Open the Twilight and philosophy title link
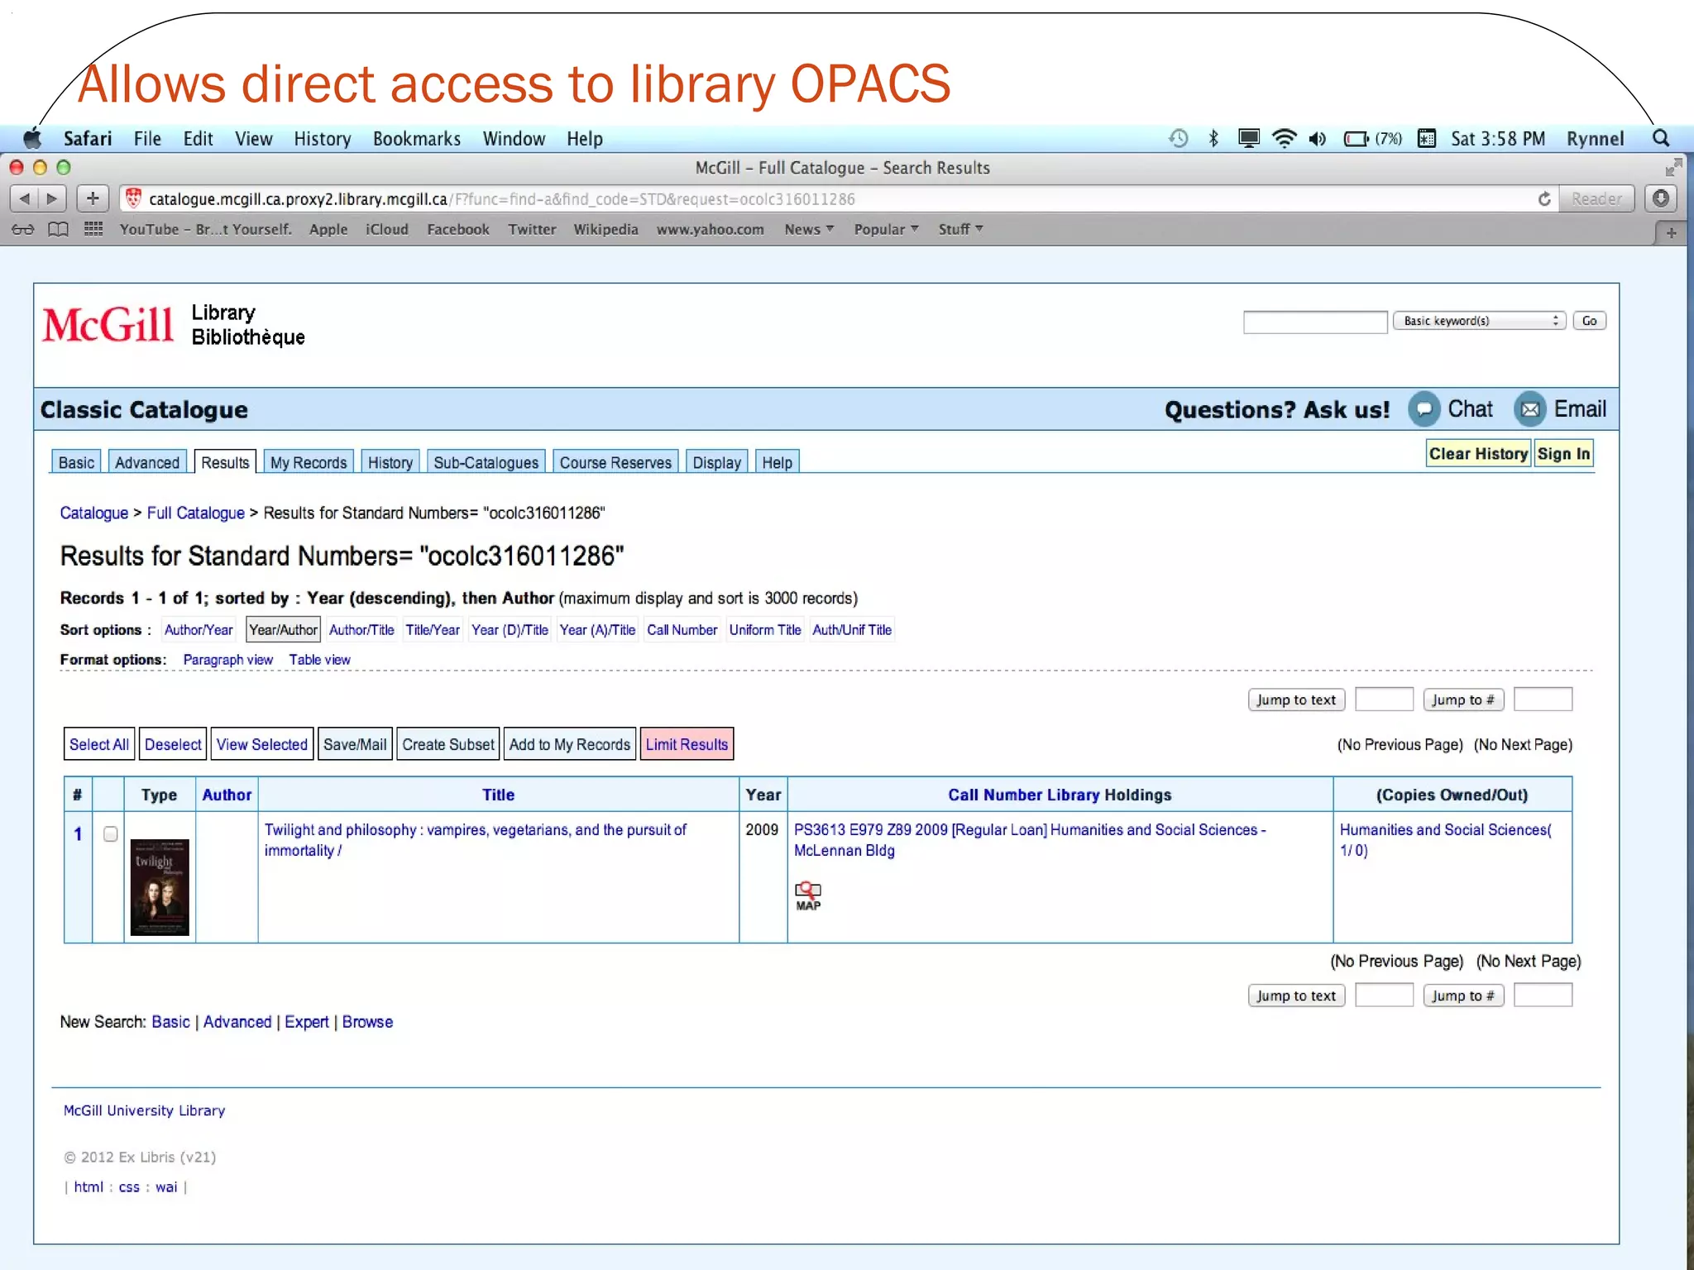1694x1270 pixels. pyautogui.click(x=476, y=840)
